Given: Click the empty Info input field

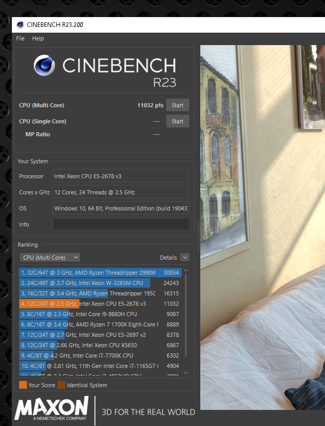Looking at the screenshot, I should tap(121, 224).
